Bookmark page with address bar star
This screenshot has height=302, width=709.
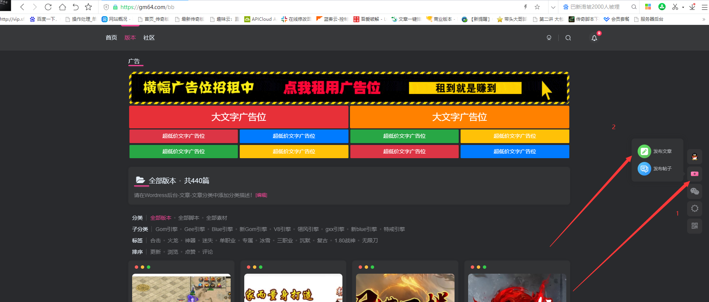coord(537,7)
